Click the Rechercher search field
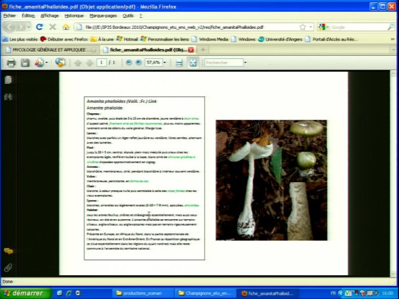Viewport: 399px width, 299px height. pyautogui.click(x=224, y=62)
